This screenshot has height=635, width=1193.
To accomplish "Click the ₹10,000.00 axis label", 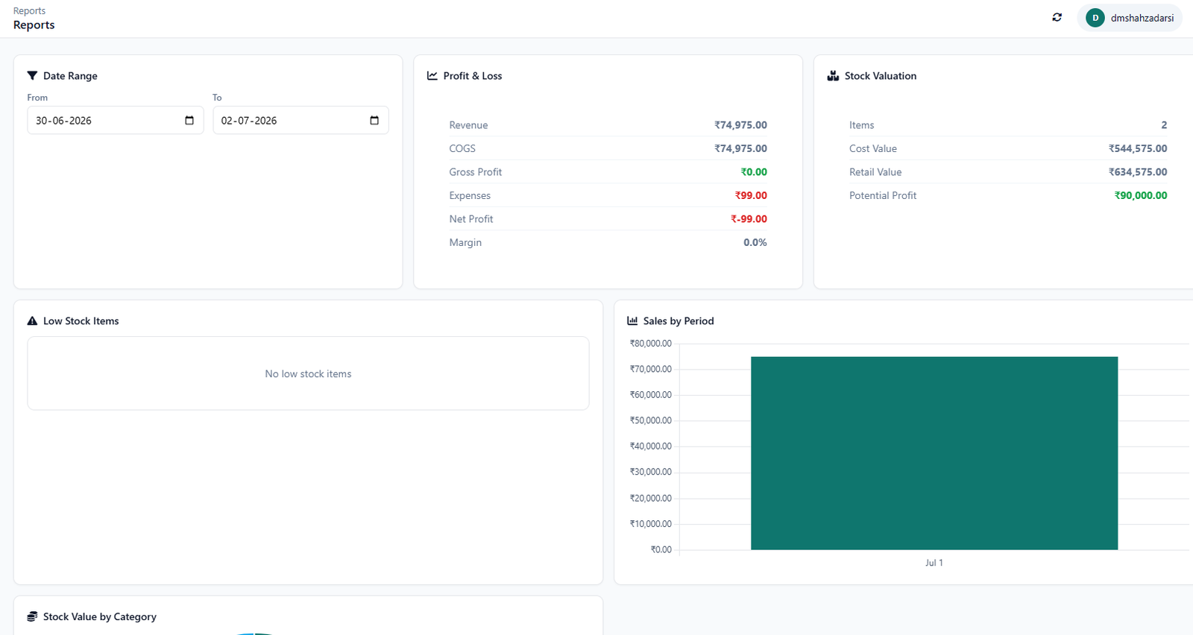I will click(x=651, y=524).
